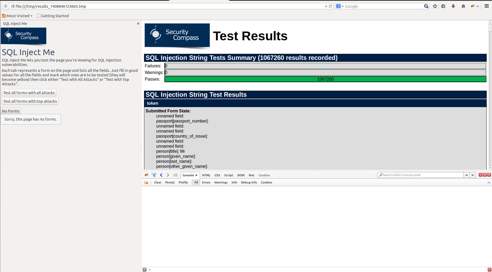Image resolution: width=492 pixels, height=272 pixels.
Task: Select the 'passport[passport_number]:' row
Action: [x=182, y=121]
